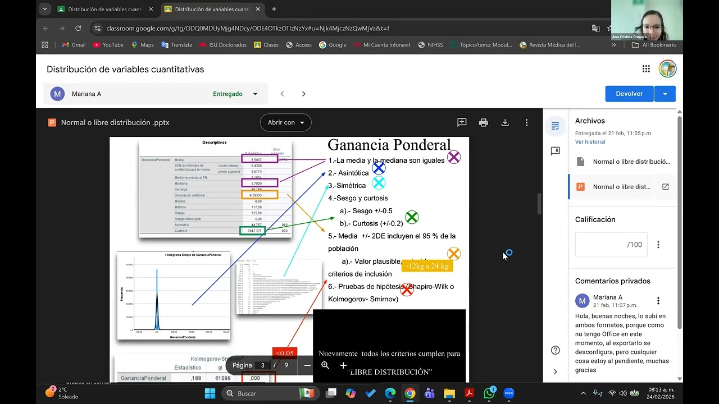The image size is (719, 404).
Task: Open Adobe Acrobat from the taskbar
Action: 469,393
